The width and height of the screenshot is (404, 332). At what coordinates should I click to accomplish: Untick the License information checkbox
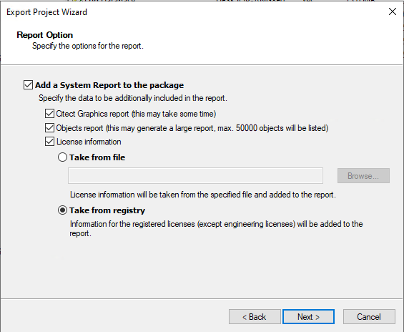(x=49, y=142)
